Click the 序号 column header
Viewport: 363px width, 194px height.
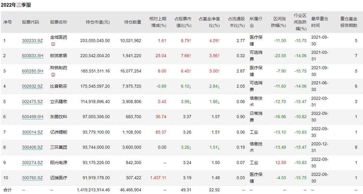pyautogui.click(x=8, y=22)
